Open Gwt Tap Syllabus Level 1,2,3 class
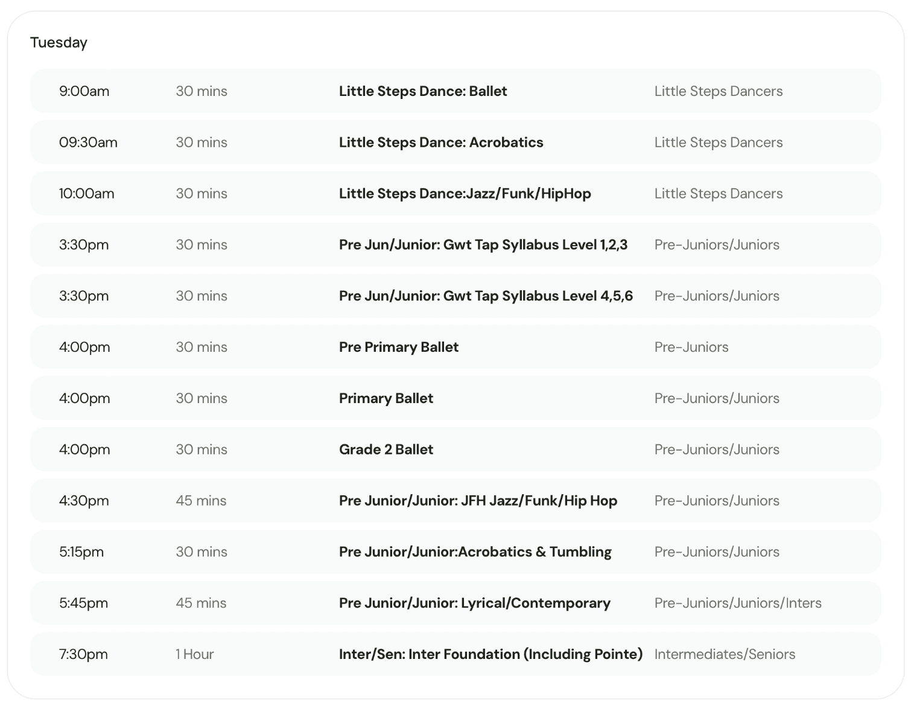Viewport: 911px width, 706px height. point(483,244)
